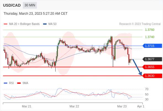Click the 1.3740 resistance level label
Image resolution: width=163 pixels, height=111 pixels.
pos(149,37)
